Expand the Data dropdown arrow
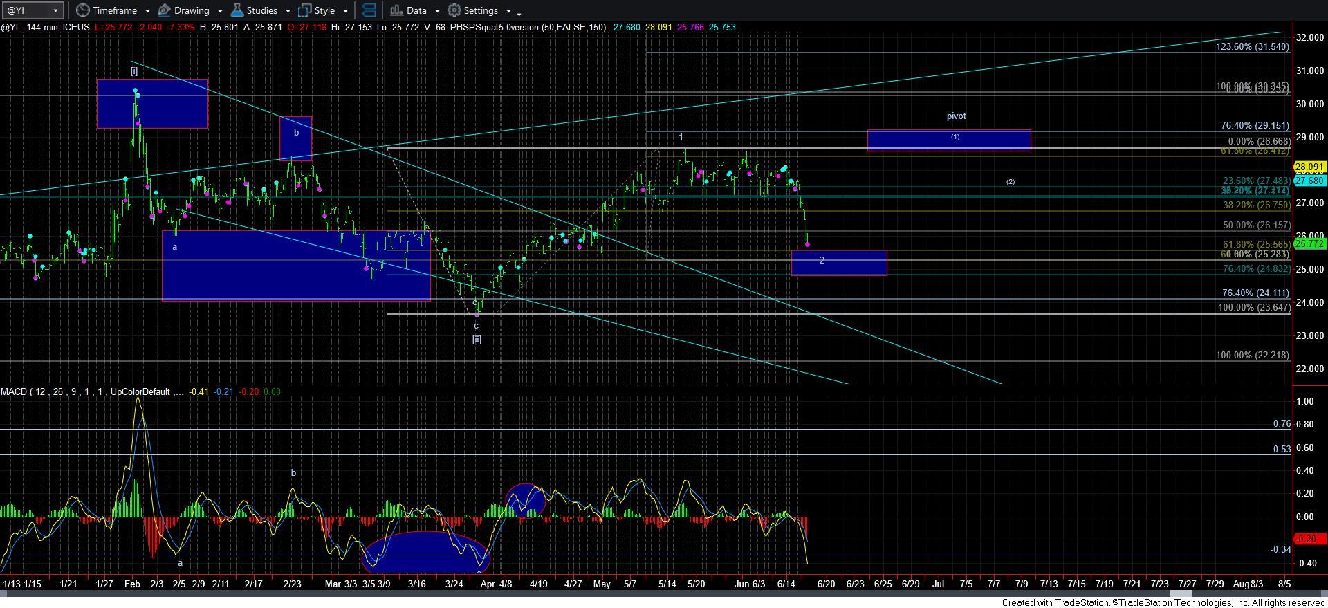Screen dimensions: 1328x608 pyautogui.click(x=437, y=11)
